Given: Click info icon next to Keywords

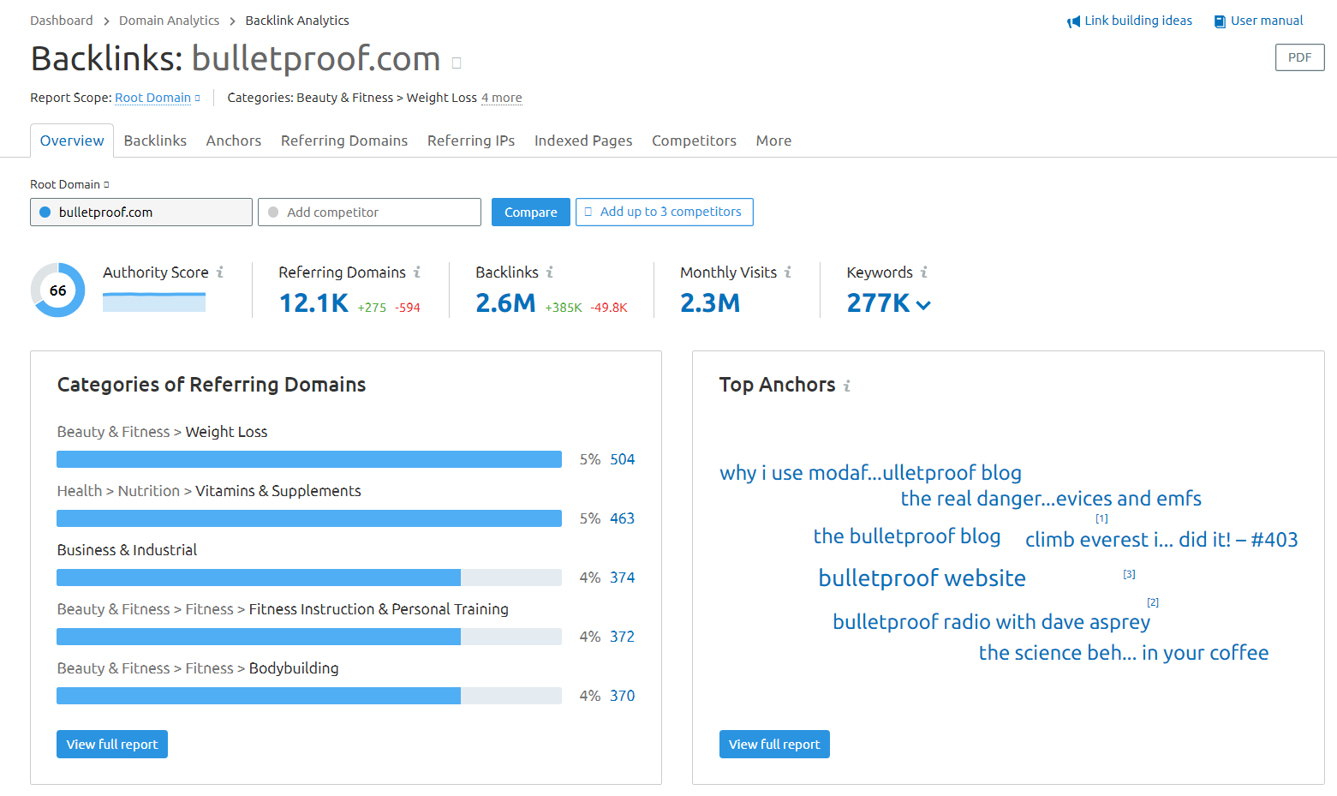Looking at the screenshot, I should click(924, 272).
